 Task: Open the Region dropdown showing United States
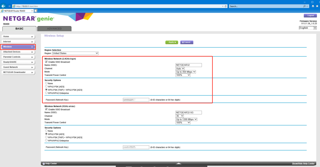tap(75, 53)
